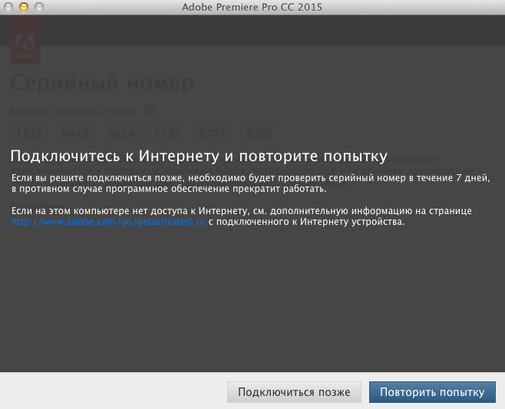Image resolution: width=505 pixels, height=409 pixels.
Task: Click the dimmed serial number info icon
Action: [150, 110]
